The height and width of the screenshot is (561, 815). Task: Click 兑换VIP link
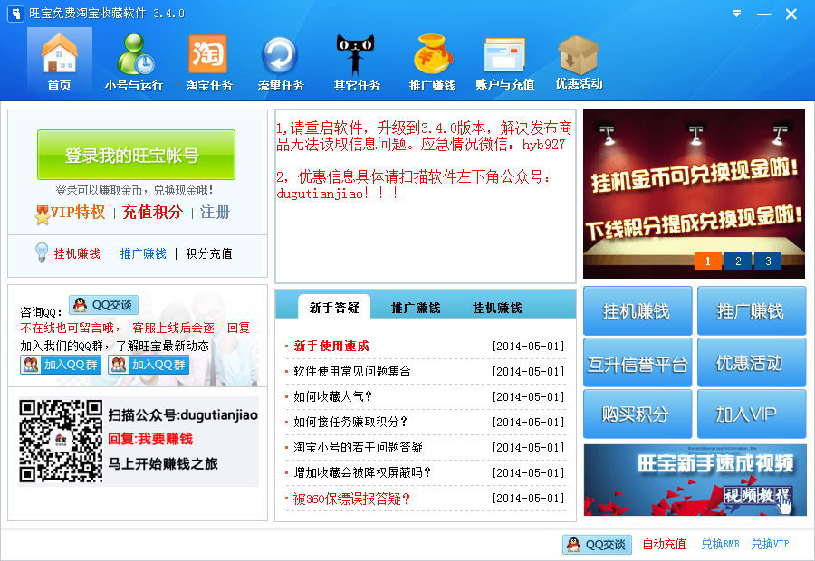(x=770, y=544)
